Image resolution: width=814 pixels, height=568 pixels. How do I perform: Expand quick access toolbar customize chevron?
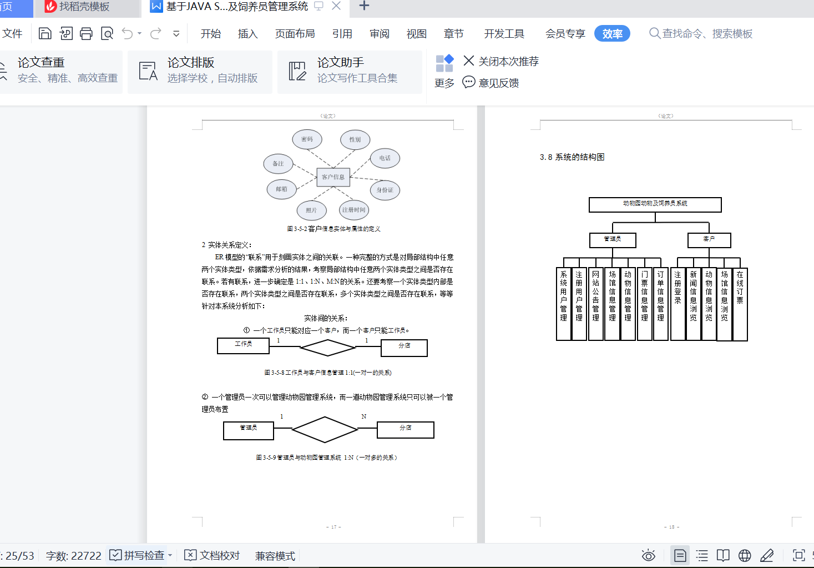click(x=176, y=34)
